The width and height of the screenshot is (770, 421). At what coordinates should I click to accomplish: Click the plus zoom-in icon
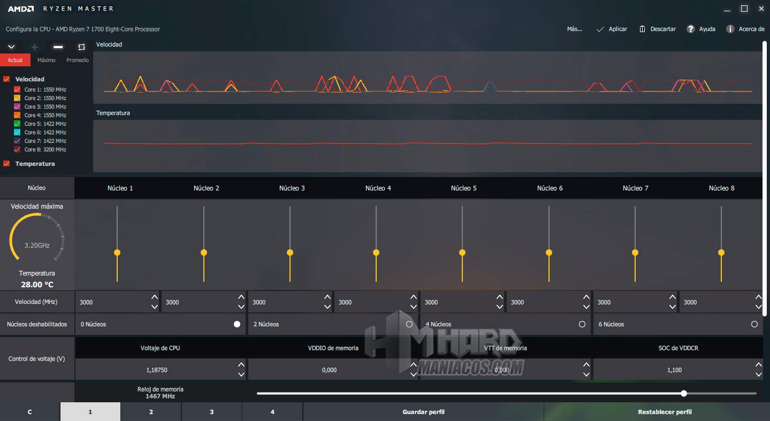click(x=35, y=47)
